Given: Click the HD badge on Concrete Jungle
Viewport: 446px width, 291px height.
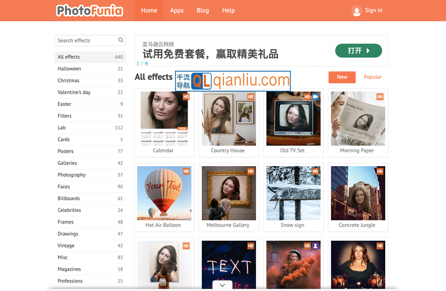Looking at the screenshot, I should [380, 171].
